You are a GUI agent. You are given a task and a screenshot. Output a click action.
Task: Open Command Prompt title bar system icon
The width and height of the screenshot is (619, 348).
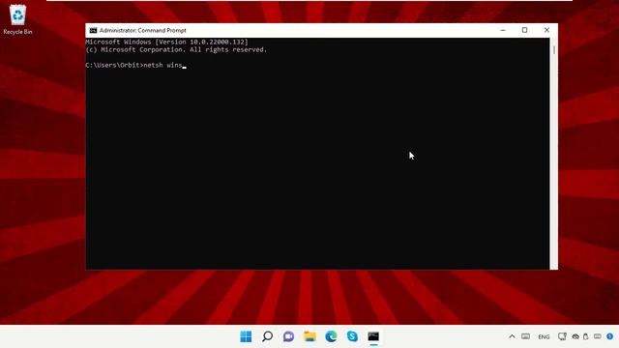pos(93,30)
